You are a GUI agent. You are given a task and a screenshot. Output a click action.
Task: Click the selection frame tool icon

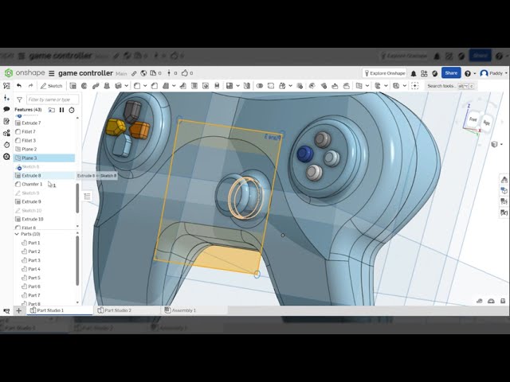(414, 86)
